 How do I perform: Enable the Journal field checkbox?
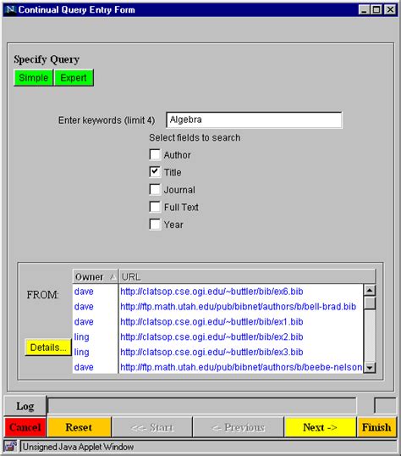(155, 189)
